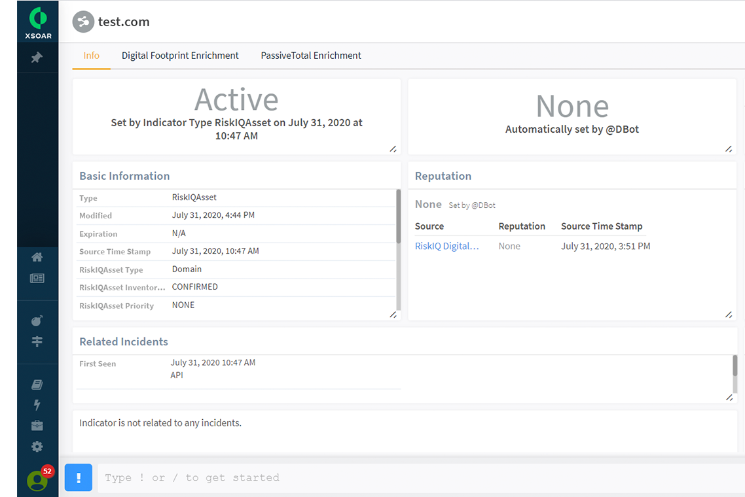This screenshot has width=745, height=497.
Task: Open the Home page icon
Action: tap(37, 257)
